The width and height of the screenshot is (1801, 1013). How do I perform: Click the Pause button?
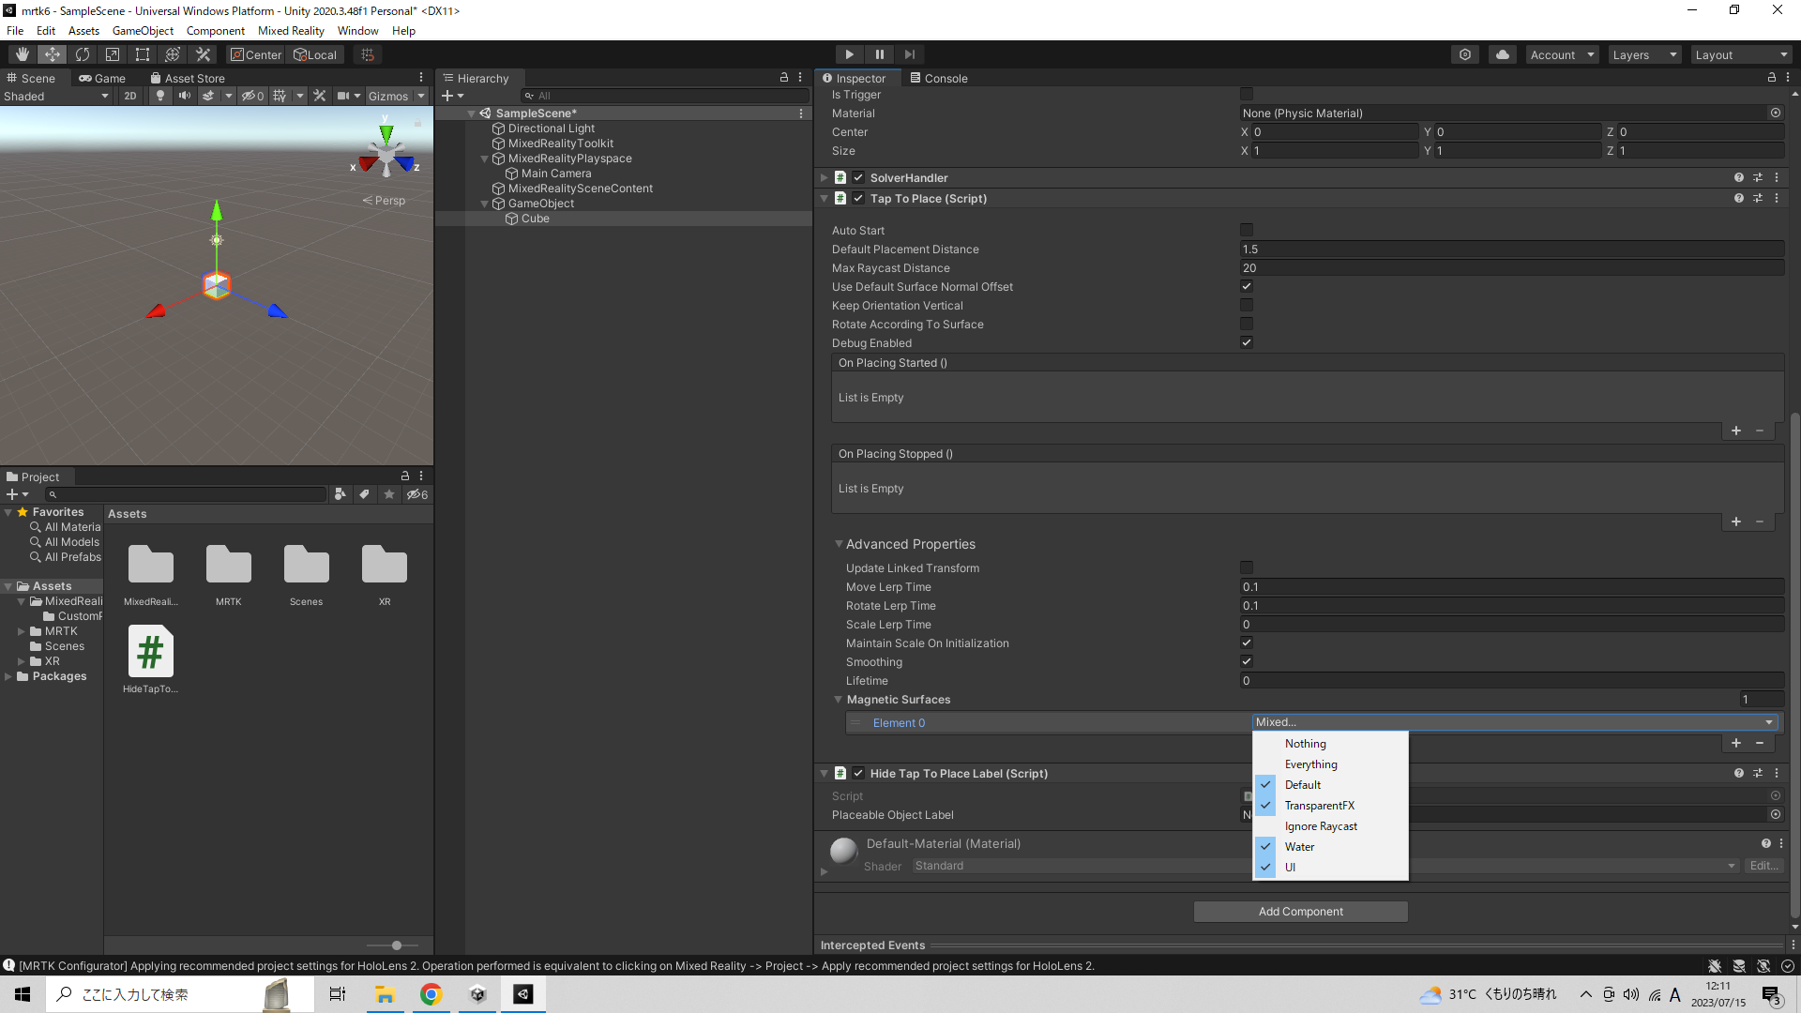pyautogui.click(x=879, y=54)
